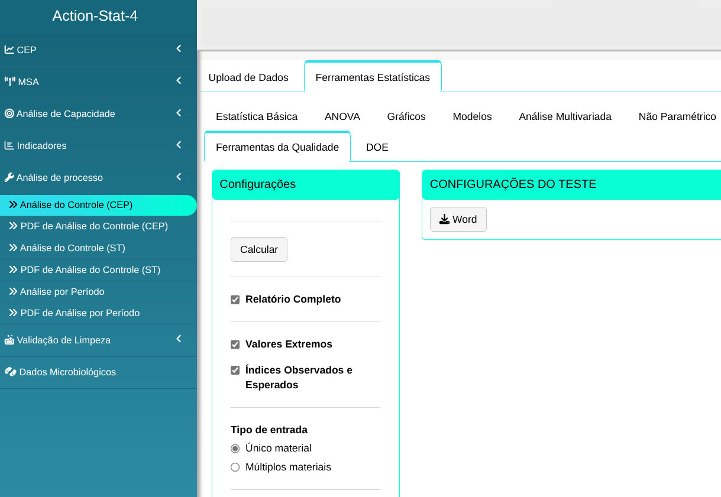Select the Múltiplos materiais radio option

(235, 467)
